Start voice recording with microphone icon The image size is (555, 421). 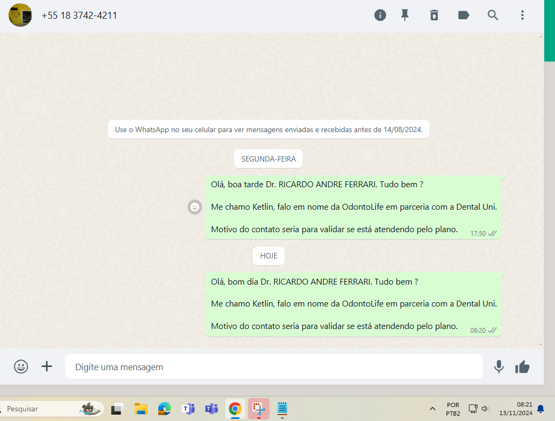click(x=499, y=367)
